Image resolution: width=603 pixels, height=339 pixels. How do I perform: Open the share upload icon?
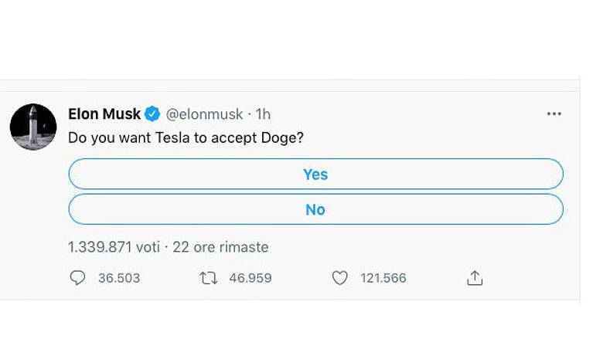[475, 278]
